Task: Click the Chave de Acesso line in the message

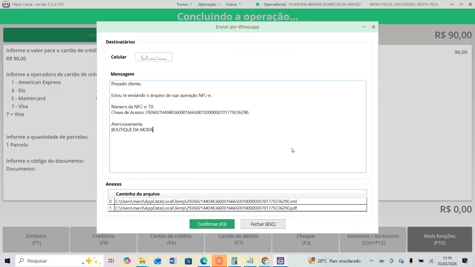Action: click(x=180, y=112)
